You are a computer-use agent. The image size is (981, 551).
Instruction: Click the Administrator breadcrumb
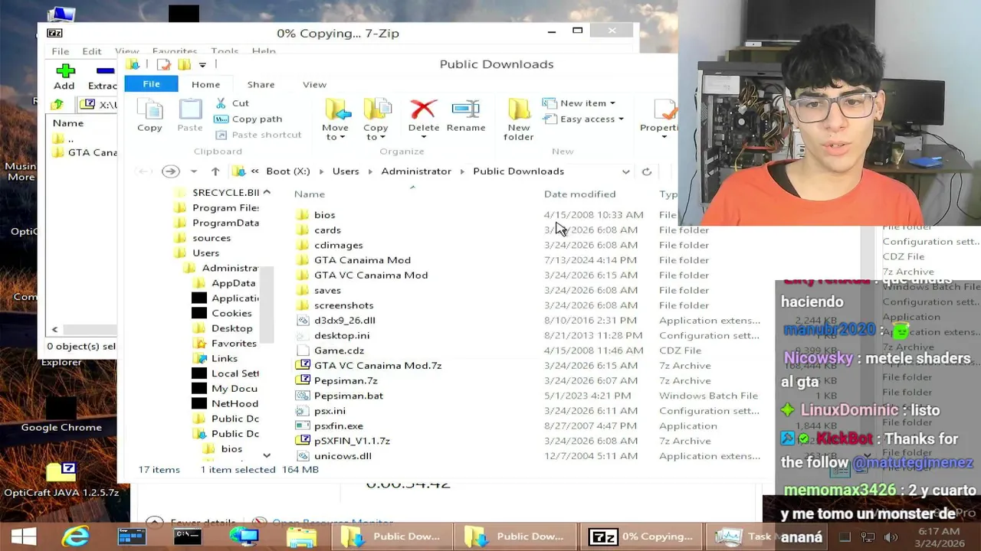coord(416,171)
